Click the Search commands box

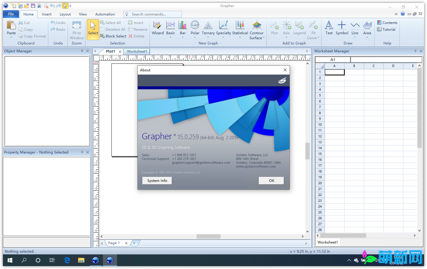(x=153, y=14)
